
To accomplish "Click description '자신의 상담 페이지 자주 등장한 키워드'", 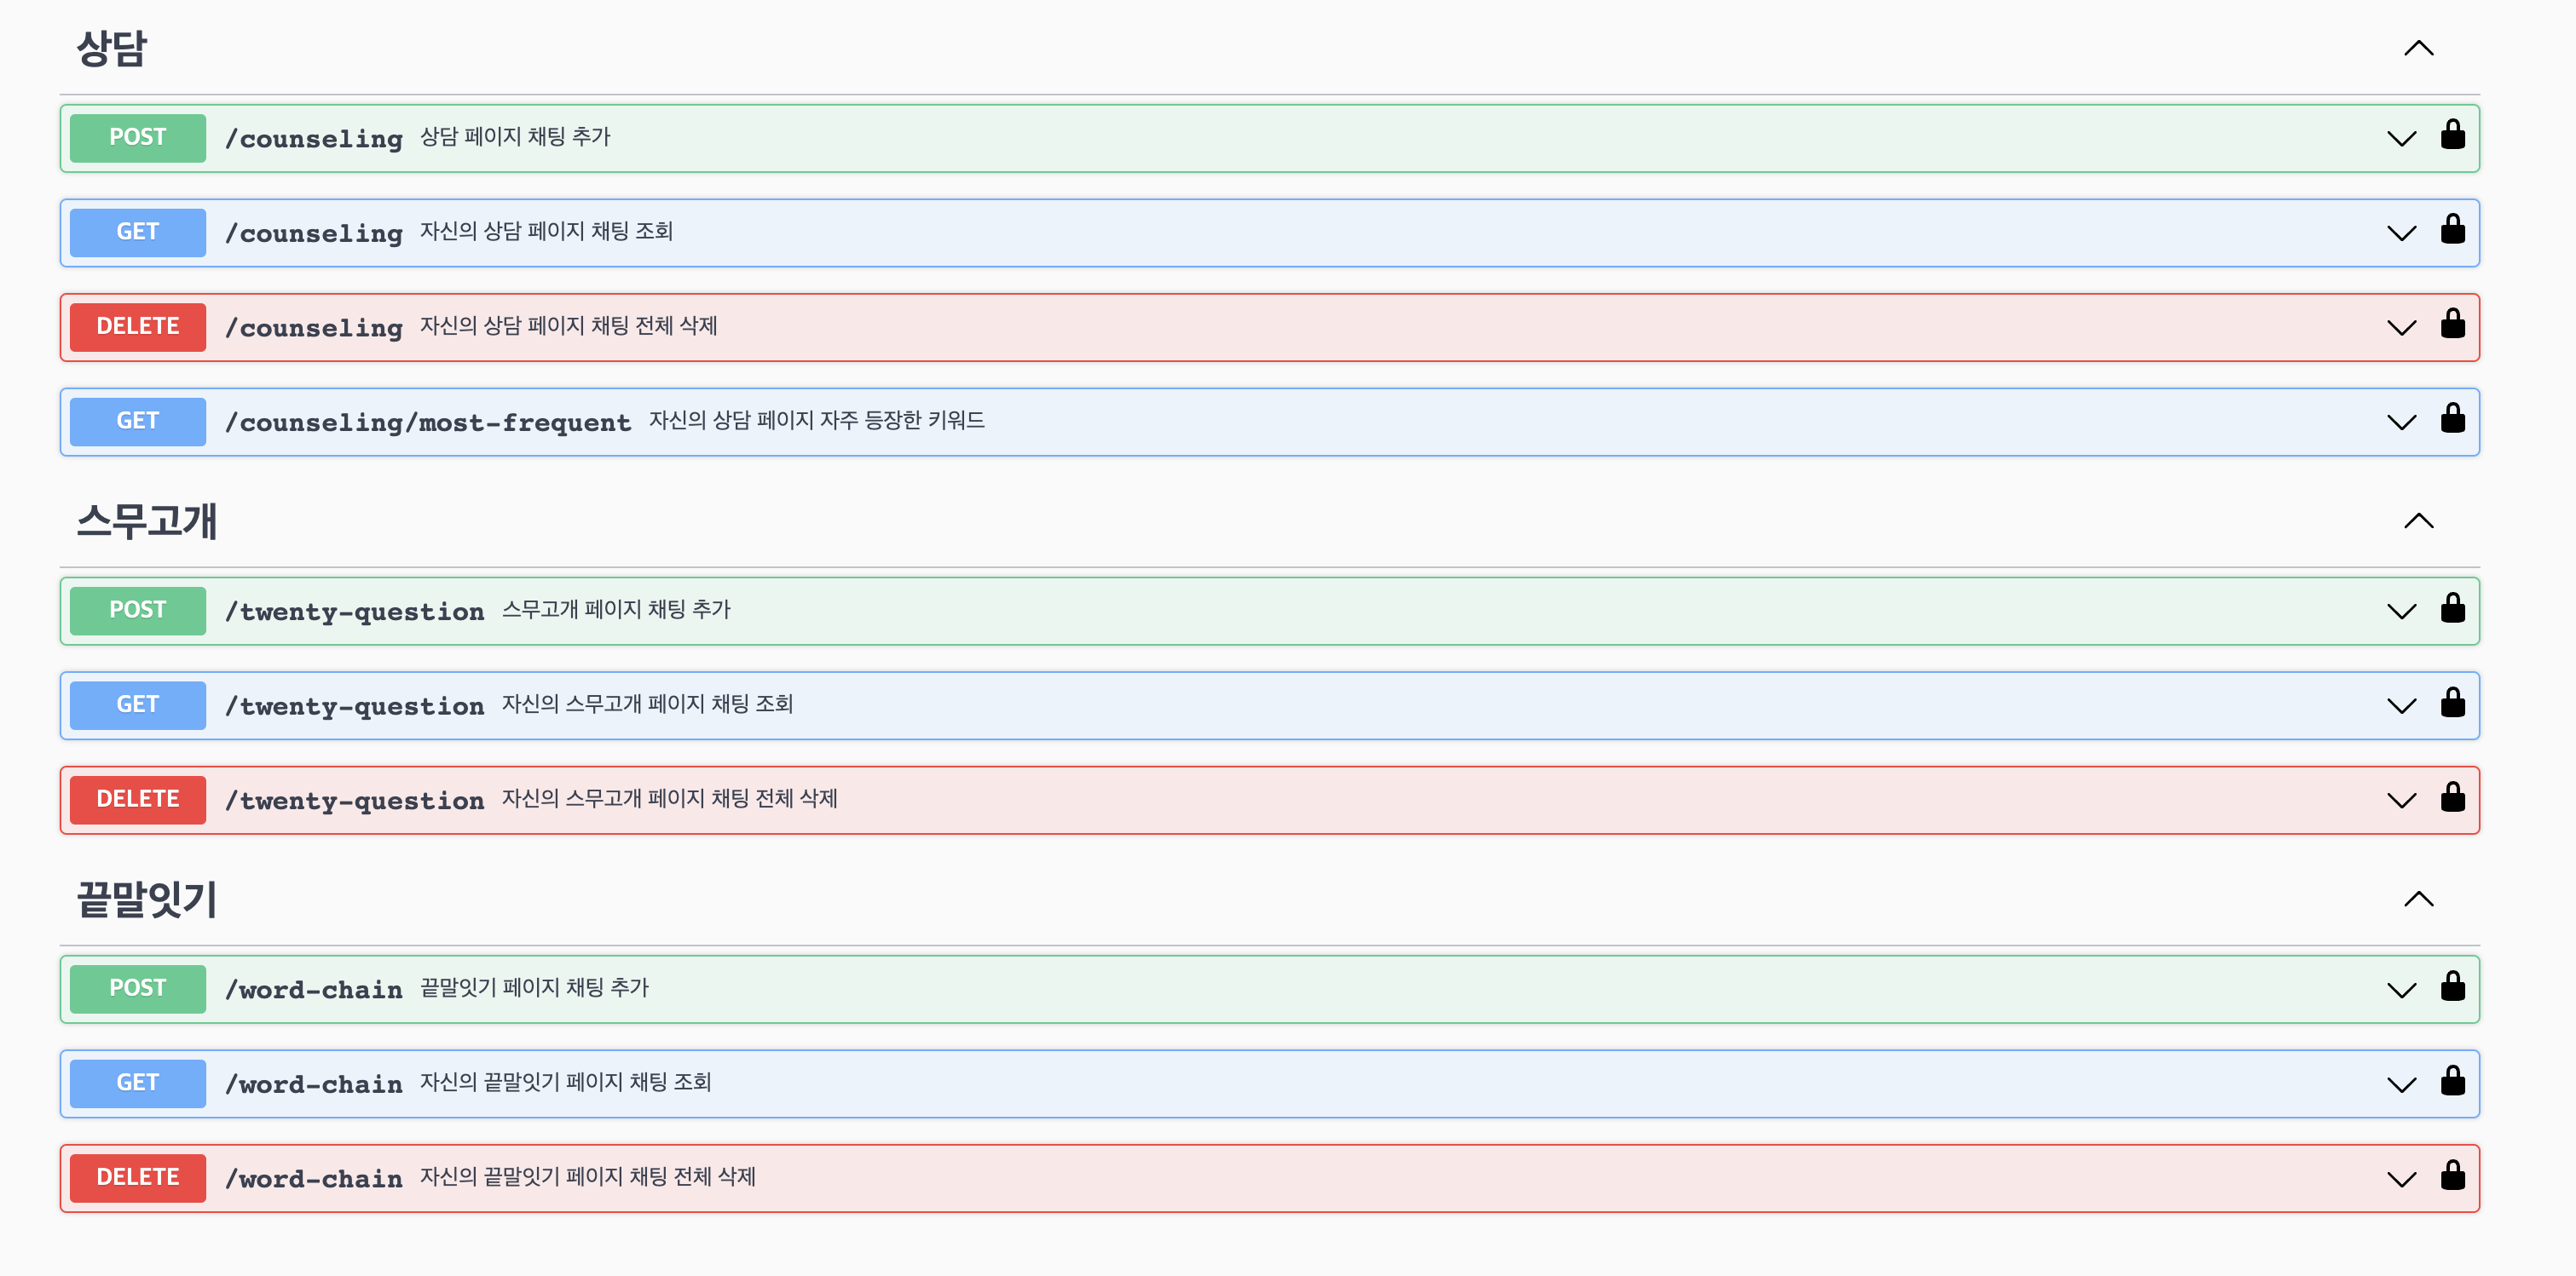I will [x=817, y=420].
